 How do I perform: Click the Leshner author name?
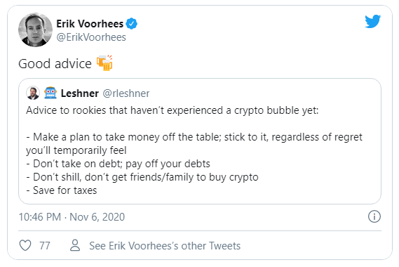coord(80,93)
